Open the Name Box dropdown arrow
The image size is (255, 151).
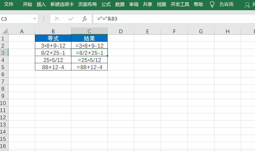pos(34,19)
